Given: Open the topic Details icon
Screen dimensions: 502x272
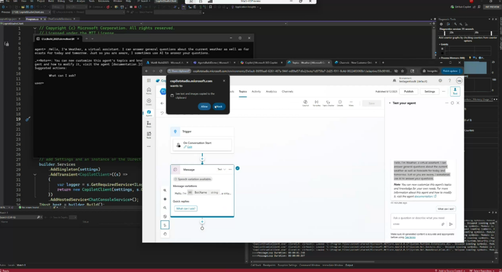Looking at the screenshot, I should point(340,103).
